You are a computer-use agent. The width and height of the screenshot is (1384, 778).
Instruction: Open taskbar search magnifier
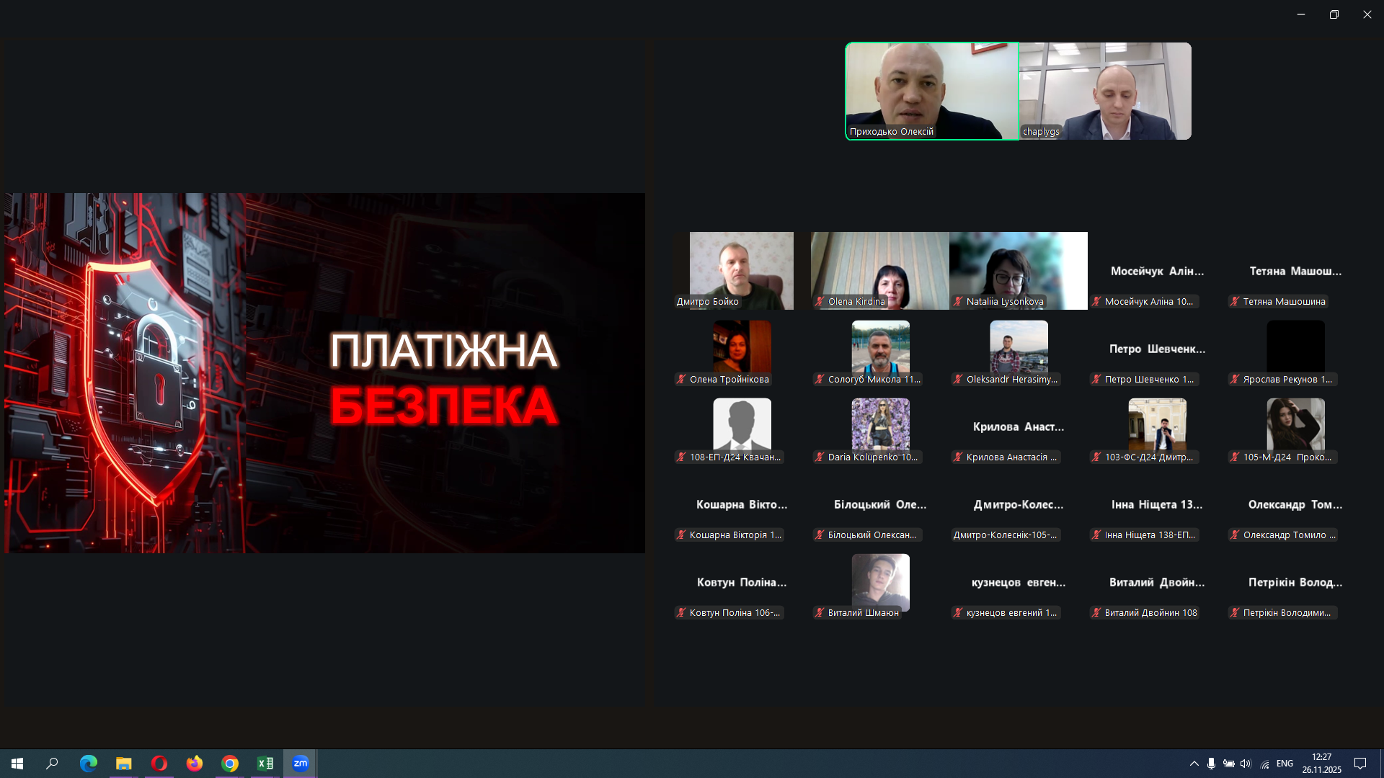(x=52, y=764)
